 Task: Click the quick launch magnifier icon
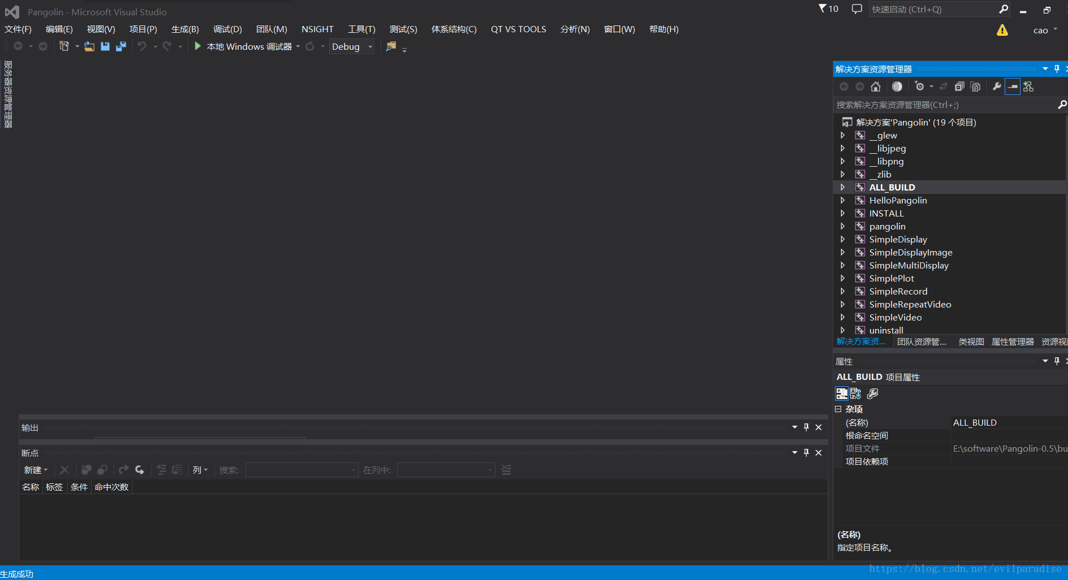click(x=1004, y=9)
